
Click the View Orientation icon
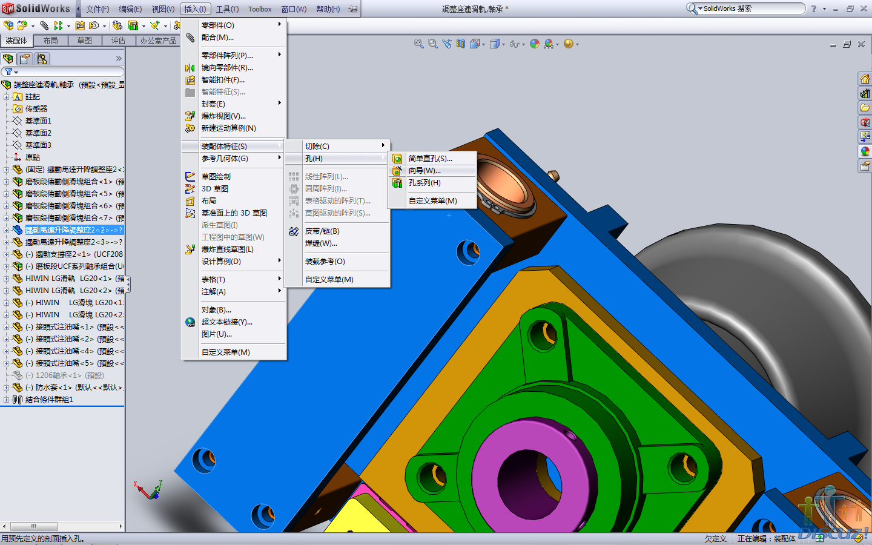click(475, 44)
